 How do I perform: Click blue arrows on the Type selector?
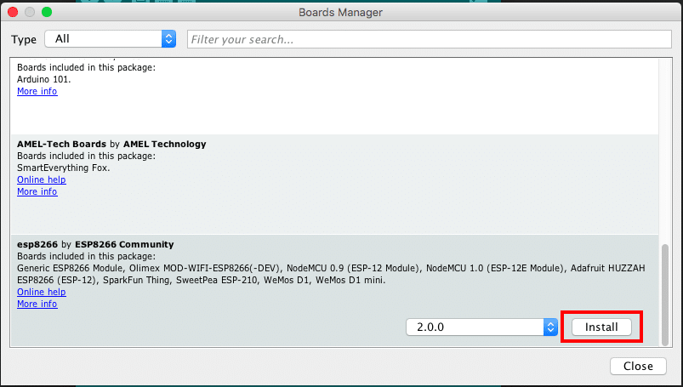tap(168, 39)
